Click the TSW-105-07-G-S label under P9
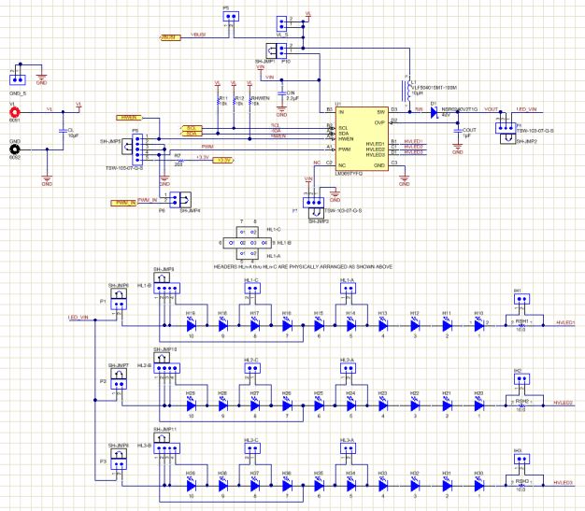585x511 pixels. click(124, 168)
